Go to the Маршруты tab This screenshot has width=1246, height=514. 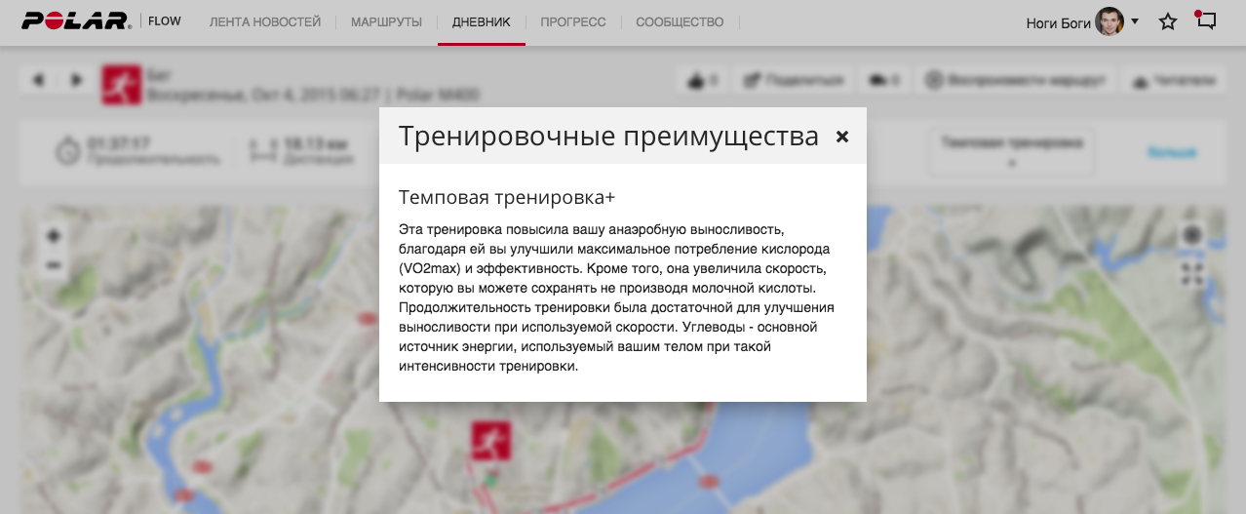click(386, 21)
